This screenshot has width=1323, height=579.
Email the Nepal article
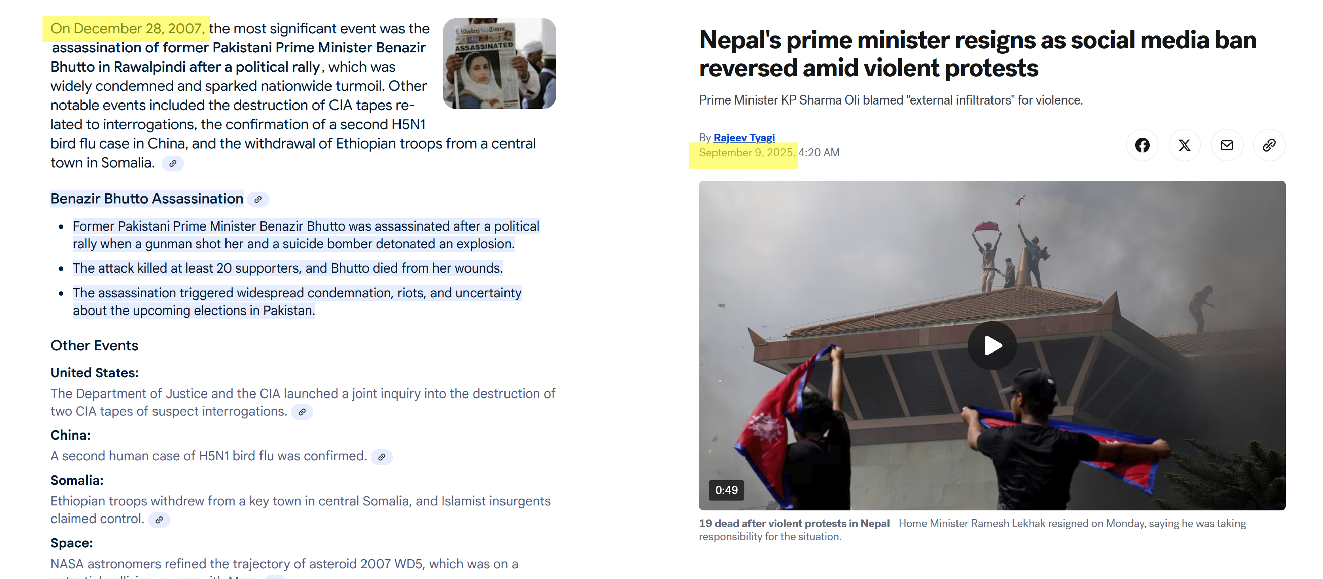coord(1227,145)
